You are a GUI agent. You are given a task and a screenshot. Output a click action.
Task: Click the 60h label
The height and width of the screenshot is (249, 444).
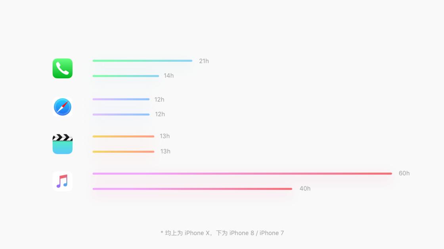tap(404, 174)
